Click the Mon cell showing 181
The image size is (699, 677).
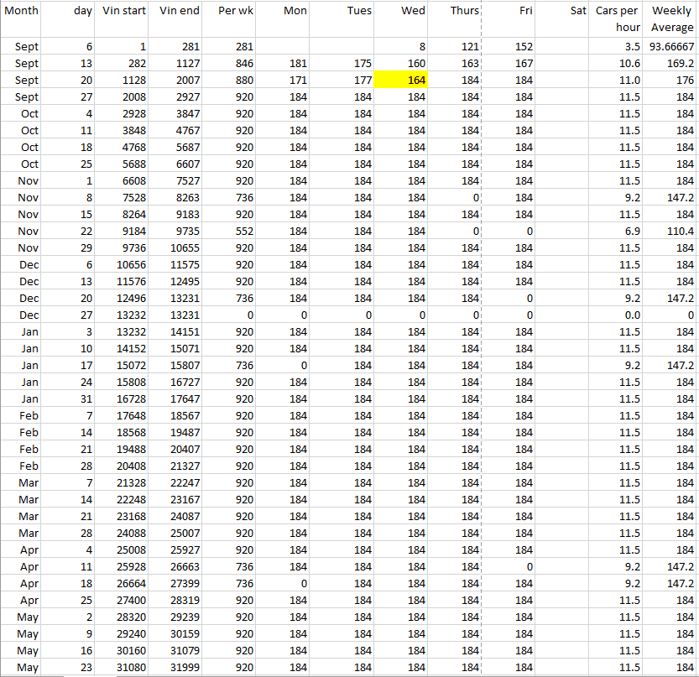pyautogui.click(x=284, y=63)
